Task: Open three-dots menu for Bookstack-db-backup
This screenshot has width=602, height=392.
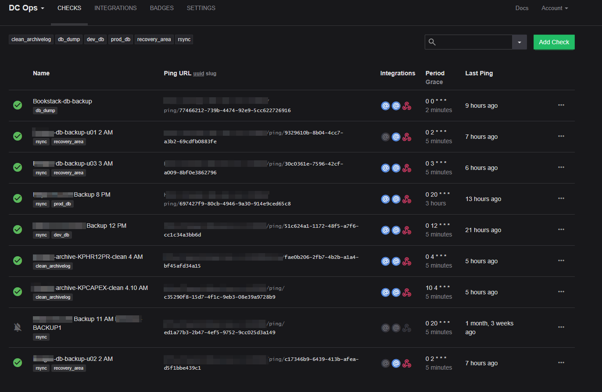Action: [561, 105]
